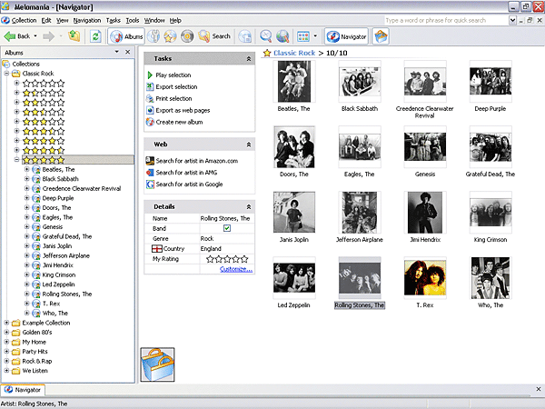The image size is (545, 409).
Task: Toggle the Band checkbox in Details
Action: coord(227,228)
